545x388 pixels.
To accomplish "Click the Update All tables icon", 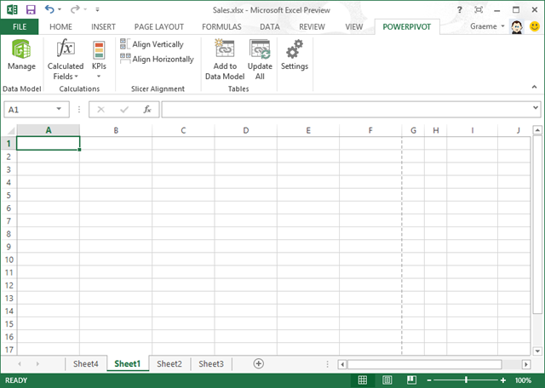I will (260, 50).
